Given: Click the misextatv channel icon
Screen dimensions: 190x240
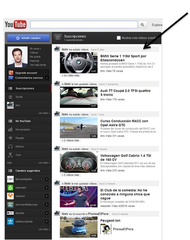Looking at the screenshot, I should tap(10, 188).
